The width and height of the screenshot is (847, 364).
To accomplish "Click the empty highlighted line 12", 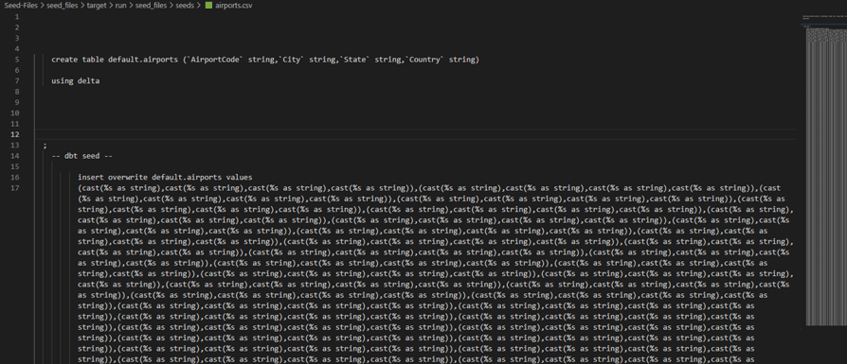I will pyautogui.click(x=415, y=134).
